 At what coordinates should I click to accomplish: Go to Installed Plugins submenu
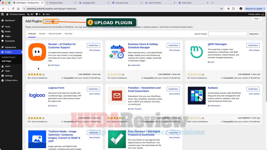point(9,57)
